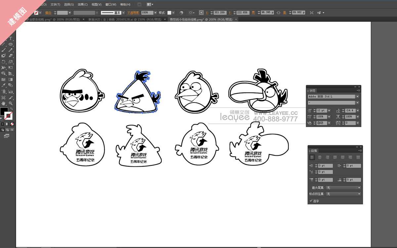Pick the Eraser tool
Viewport: 397px width, 248px height.
click(11, 56)
